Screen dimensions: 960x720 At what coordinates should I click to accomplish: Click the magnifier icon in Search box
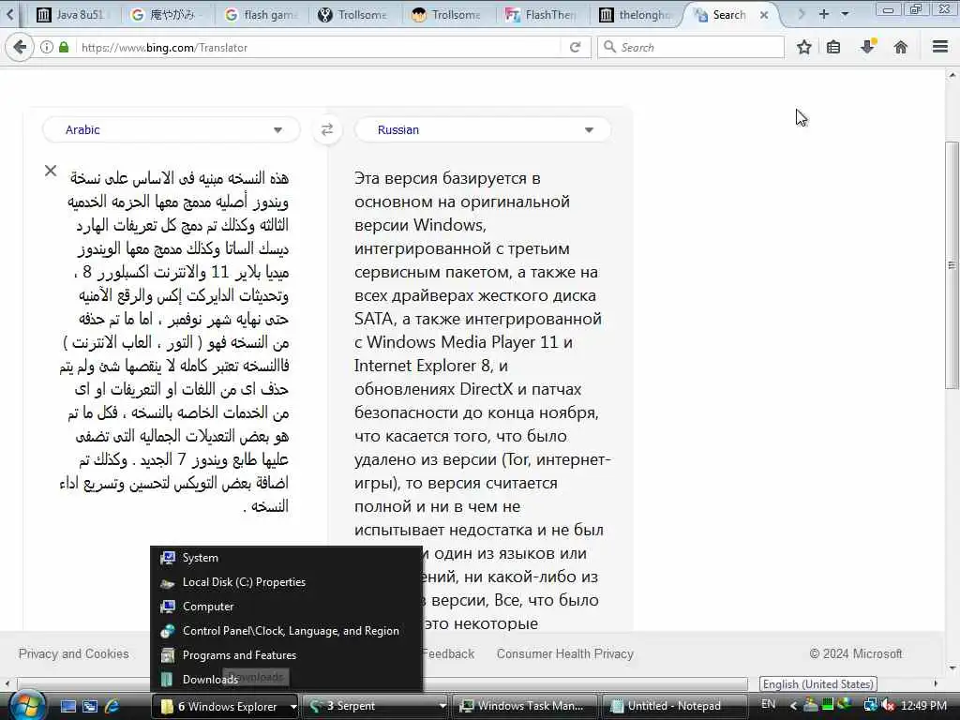tap(609, 47)
